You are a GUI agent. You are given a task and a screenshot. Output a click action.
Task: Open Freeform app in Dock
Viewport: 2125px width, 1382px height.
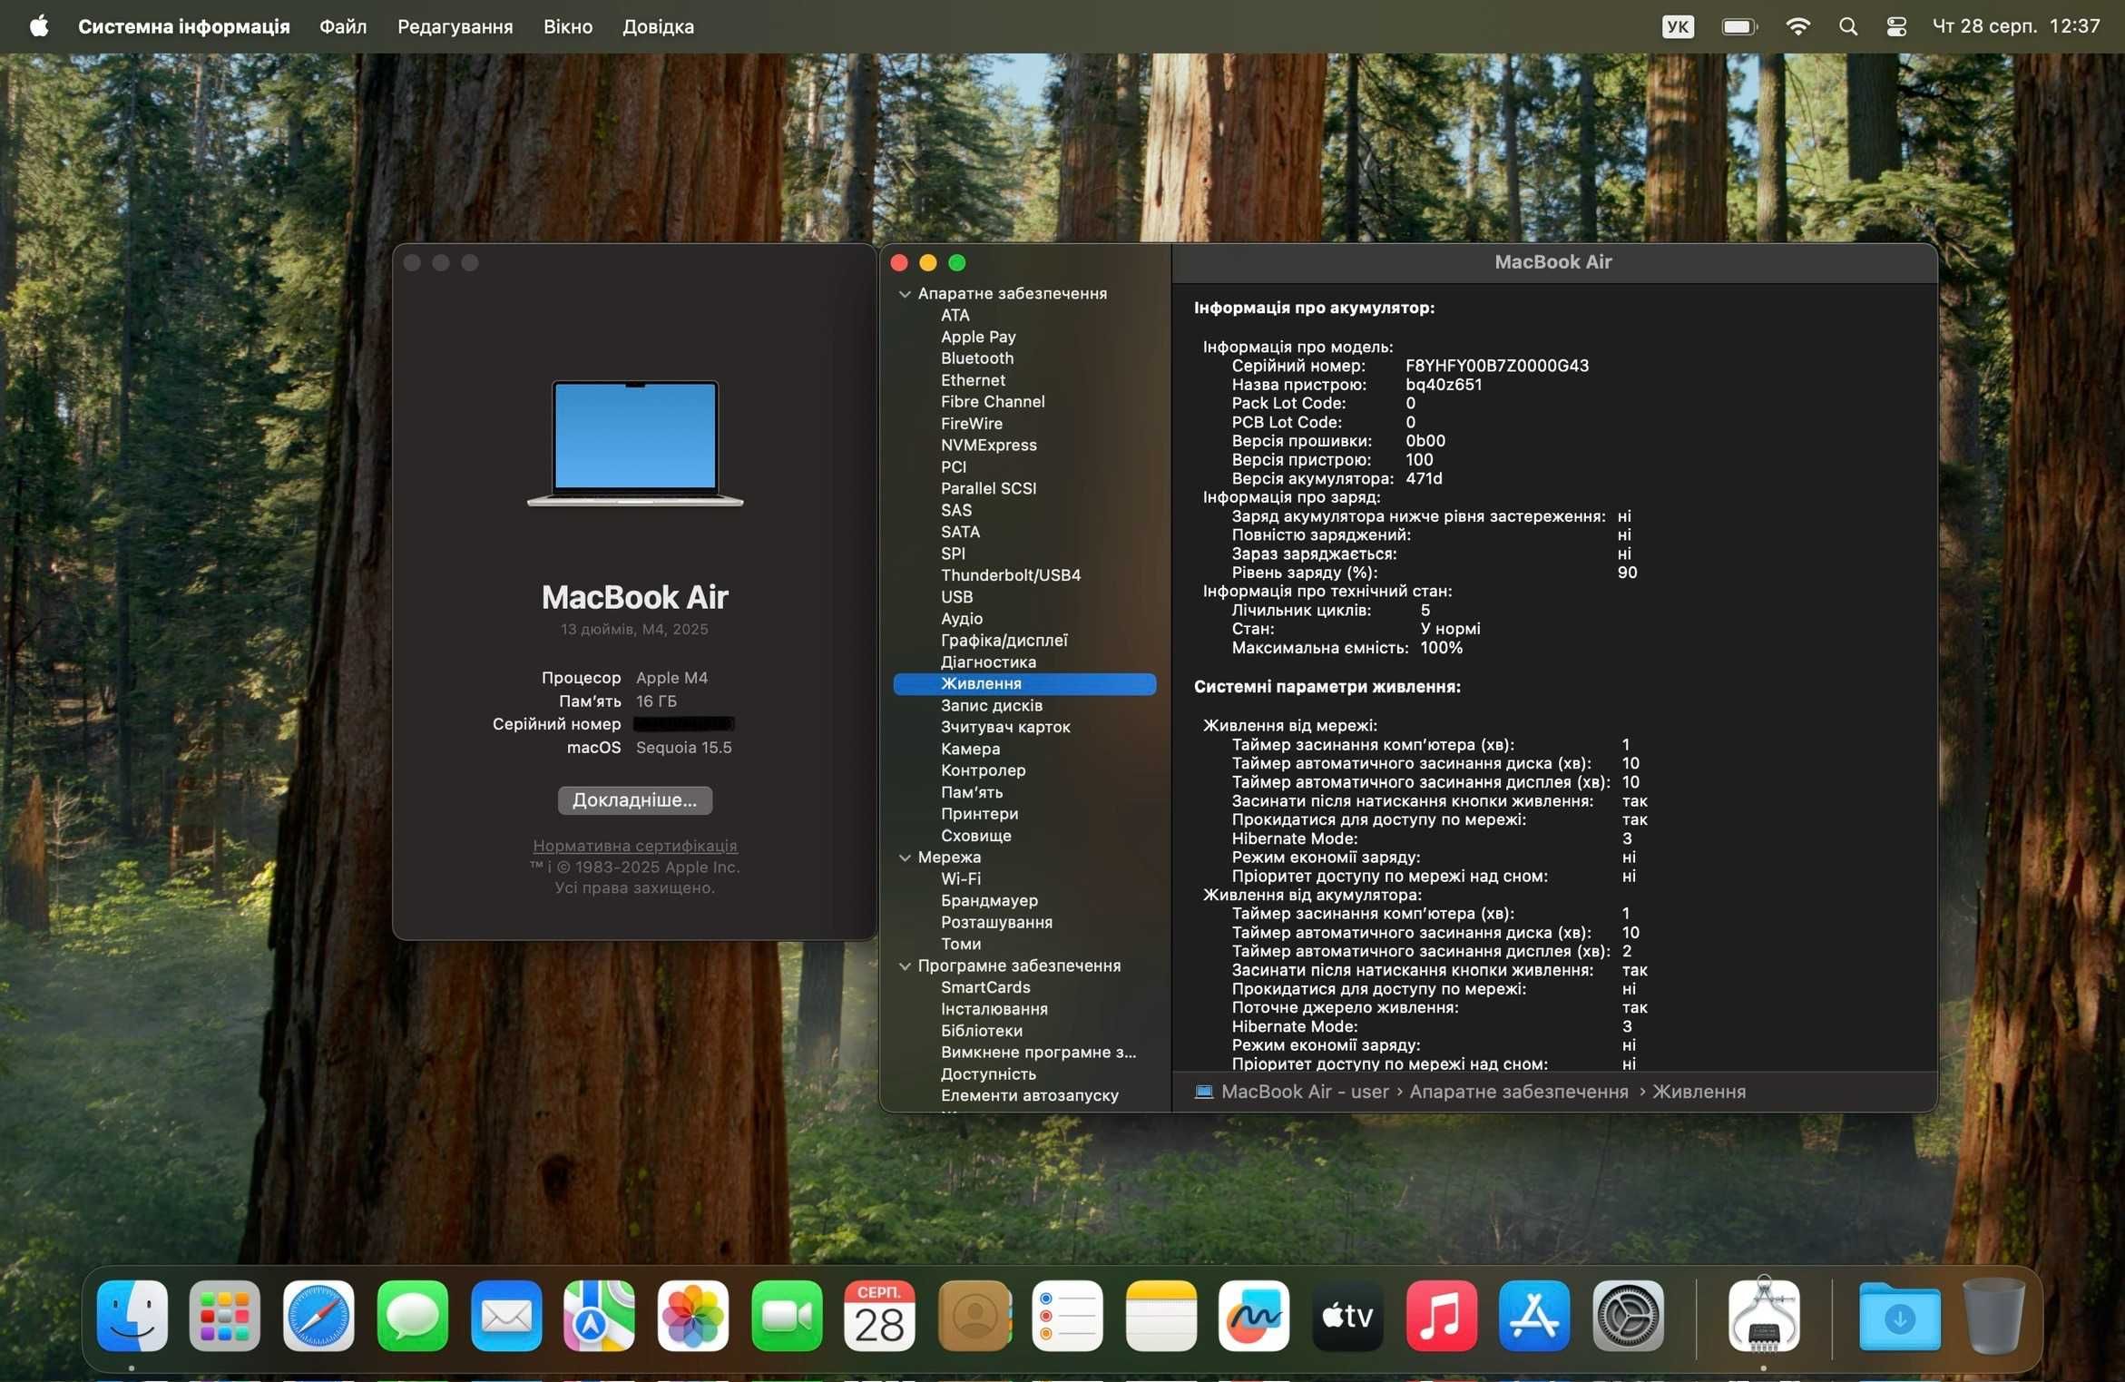tap(1255, 1315)
